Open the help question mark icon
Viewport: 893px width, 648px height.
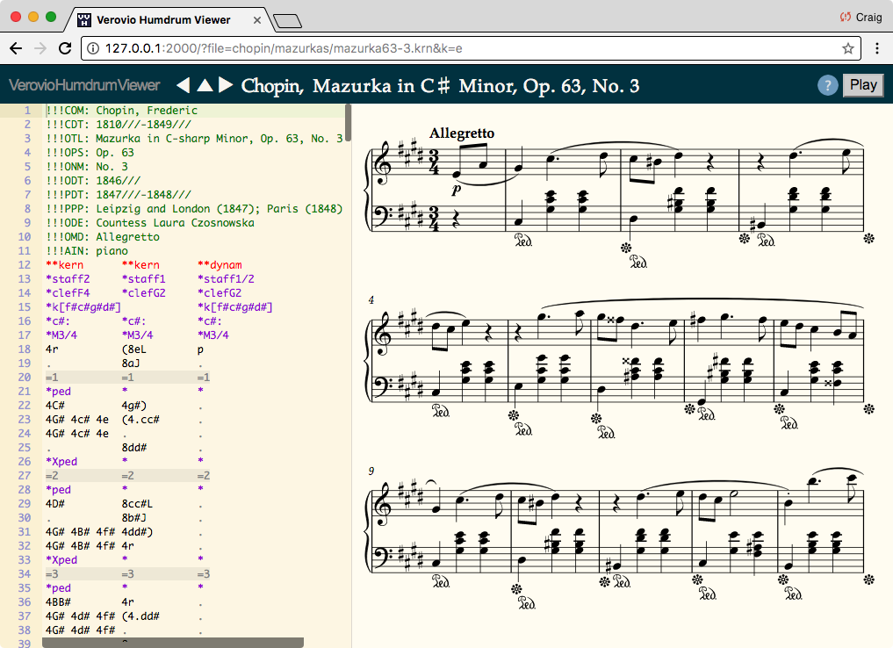click(x=827, y=85)
